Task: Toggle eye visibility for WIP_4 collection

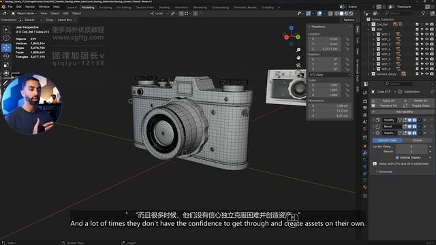Action: 427,49
